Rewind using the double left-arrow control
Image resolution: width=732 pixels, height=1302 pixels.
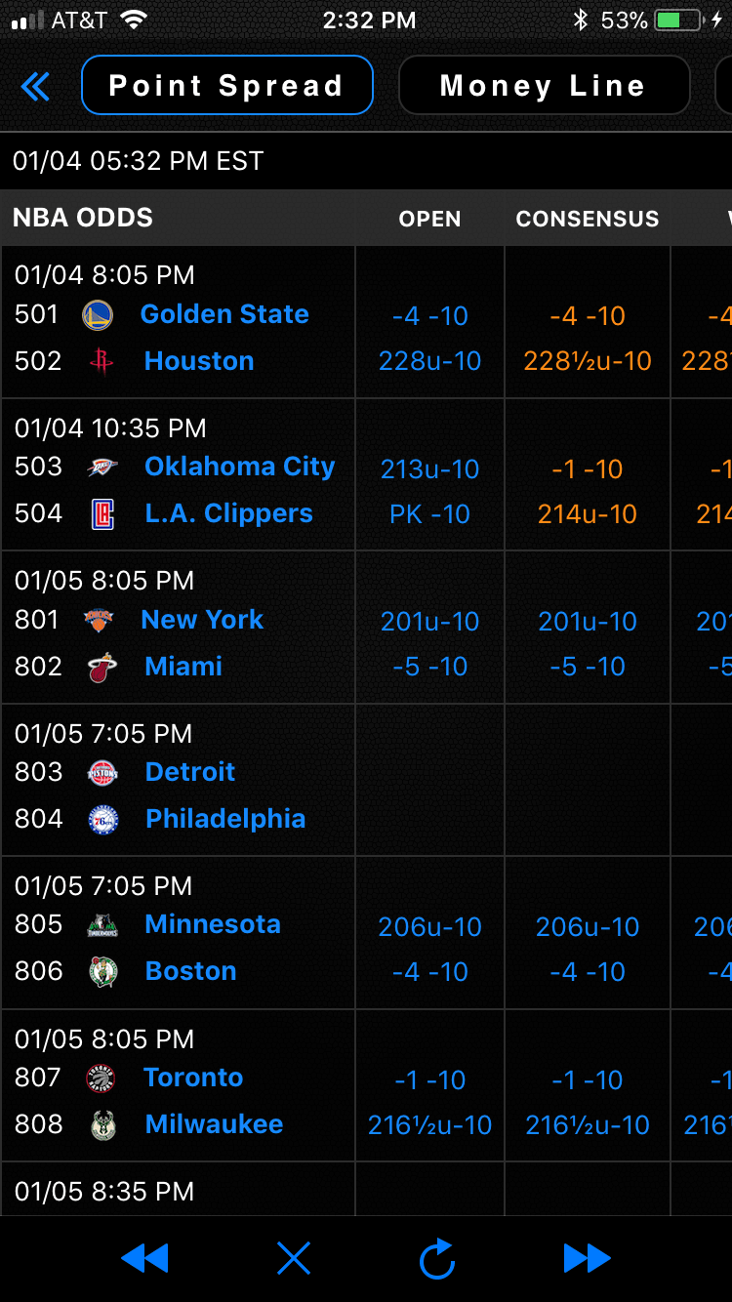pyautogui.click(x=145, y=1259)
